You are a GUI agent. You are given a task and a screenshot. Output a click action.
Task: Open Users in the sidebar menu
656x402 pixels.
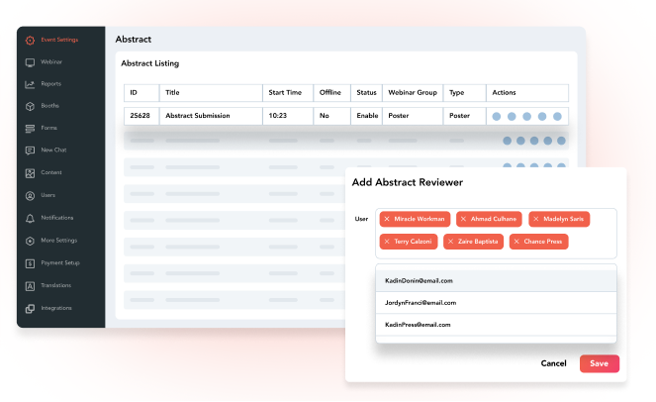[x=47, y=195]
